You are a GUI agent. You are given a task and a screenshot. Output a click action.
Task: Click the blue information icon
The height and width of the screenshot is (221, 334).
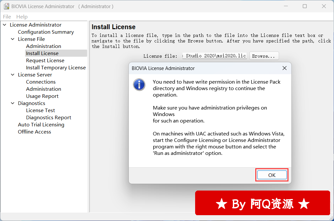139,85
